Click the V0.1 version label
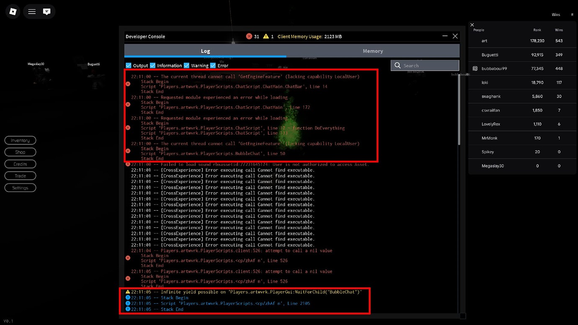 tap(8, 321)
